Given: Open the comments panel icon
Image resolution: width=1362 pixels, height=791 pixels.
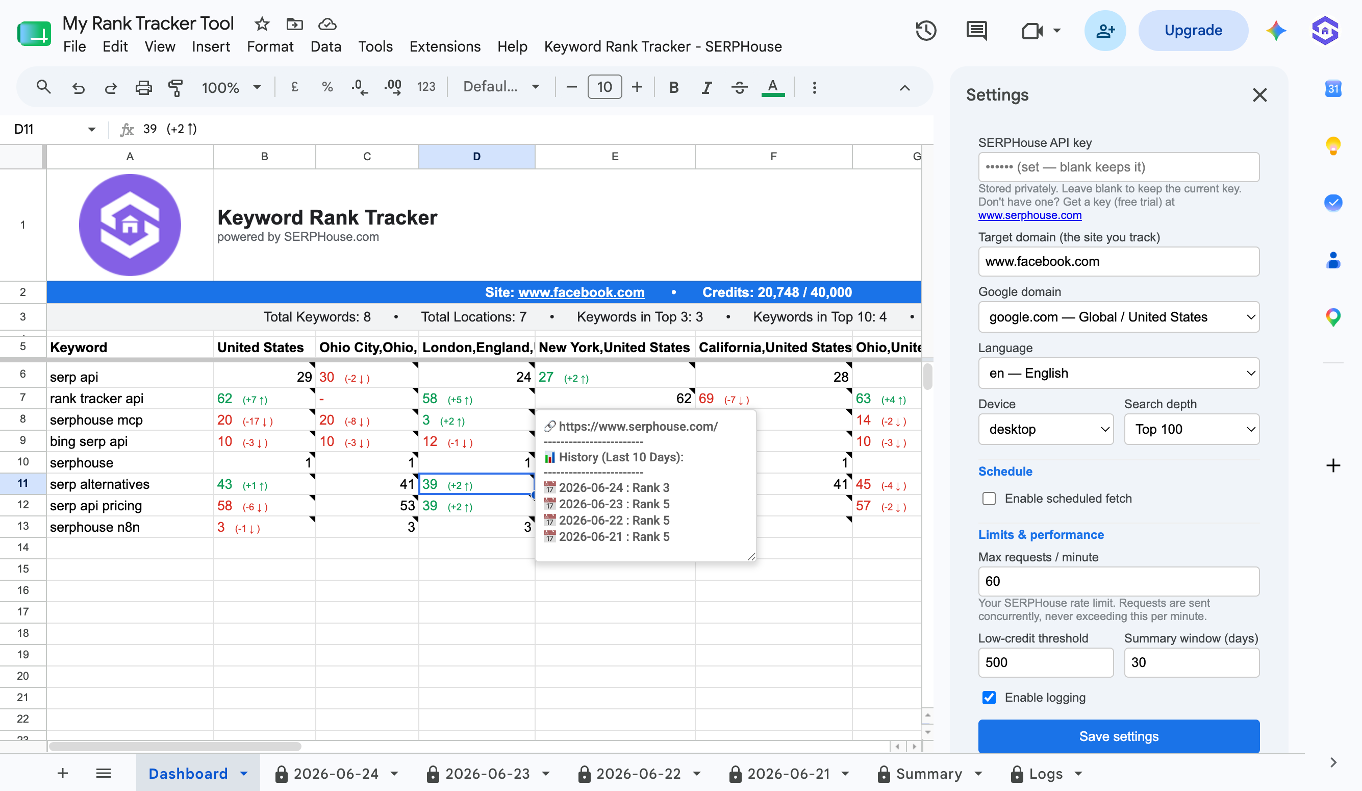Looking at the screenshot, I should pos(976,30).
